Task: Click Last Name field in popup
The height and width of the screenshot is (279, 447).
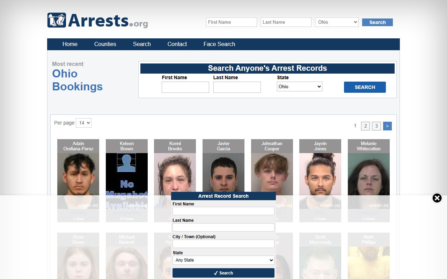Action: point(223,227)
